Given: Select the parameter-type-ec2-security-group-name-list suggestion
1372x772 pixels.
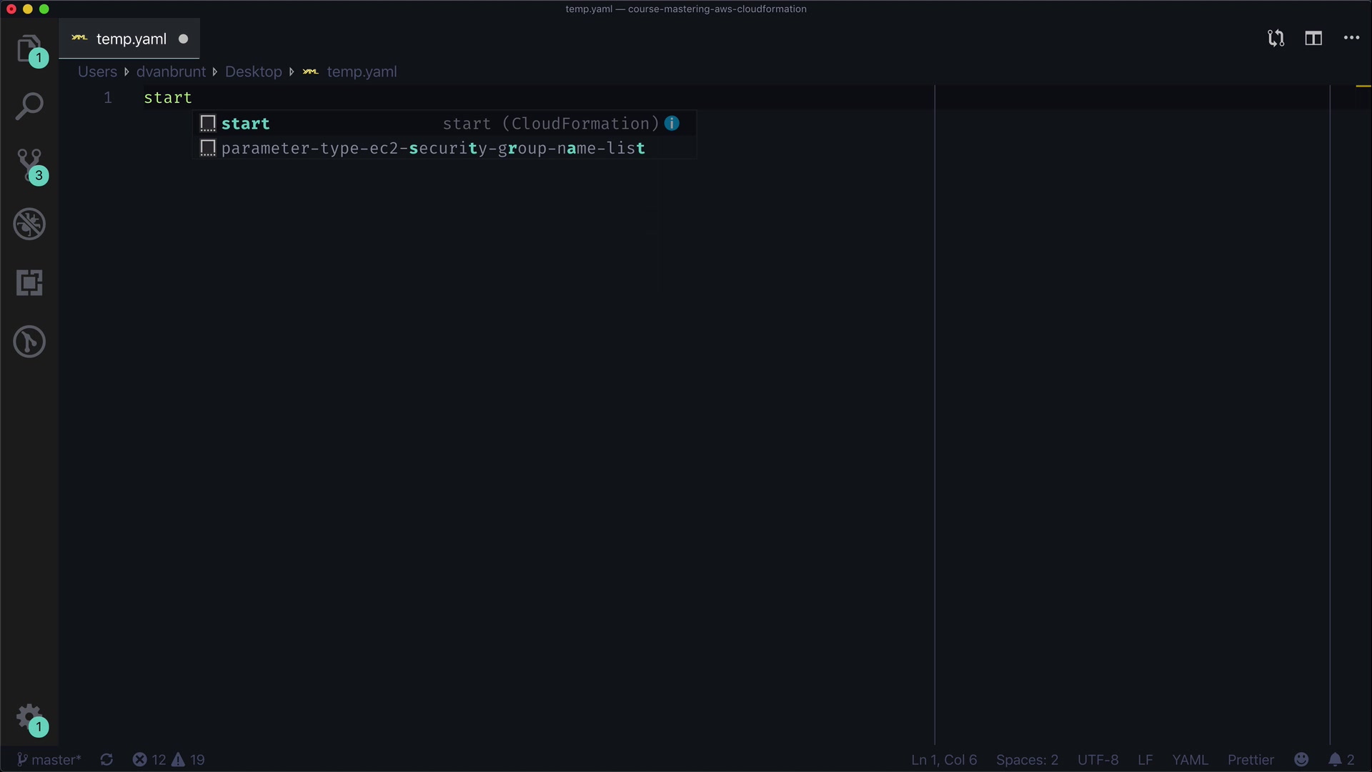Looking at the screenshot, I should click(x=432, y=149).
